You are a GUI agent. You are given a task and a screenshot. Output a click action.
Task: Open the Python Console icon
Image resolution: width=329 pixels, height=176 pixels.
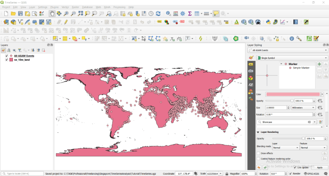click(268, 22)
